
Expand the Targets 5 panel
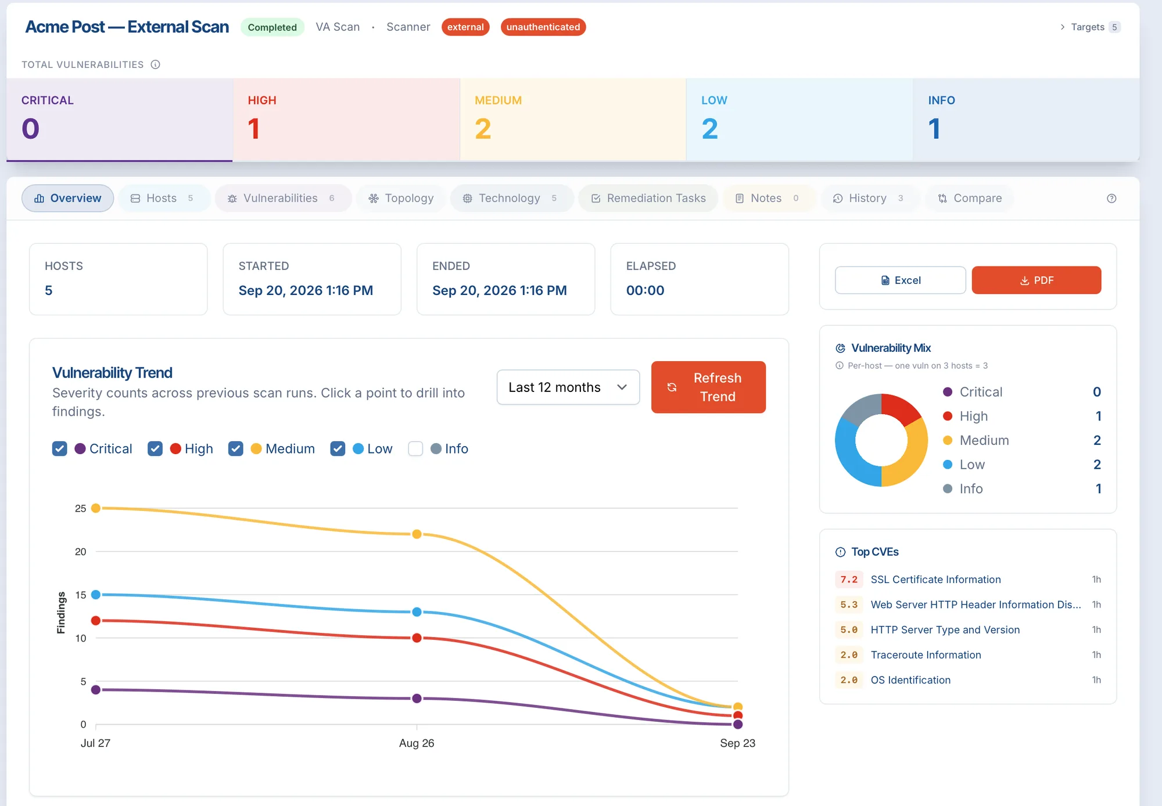1090,27
